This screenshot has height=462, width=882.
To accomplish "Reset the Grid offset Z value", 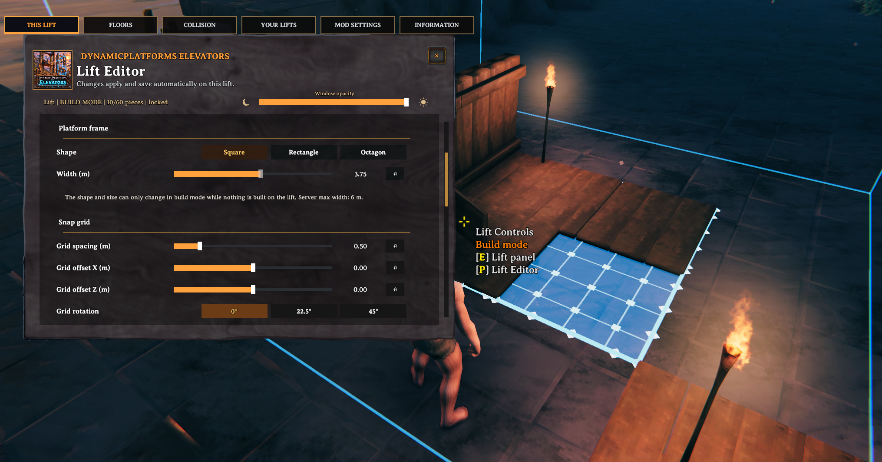I will 395,289.
